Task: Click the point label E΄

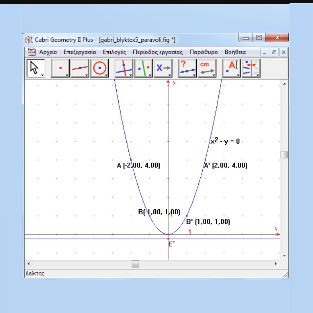Action: tap(172, 244)
